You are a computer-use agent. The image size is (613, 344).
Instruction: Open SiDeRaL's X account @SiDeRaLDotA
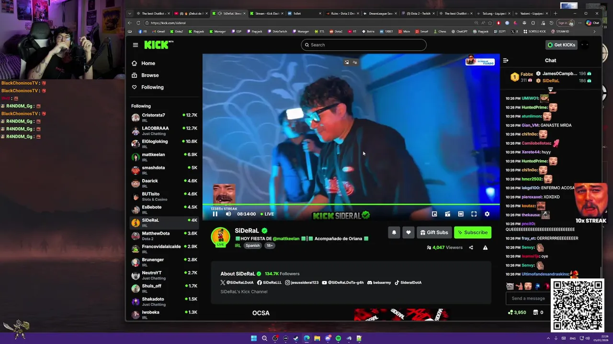point(237,283)
